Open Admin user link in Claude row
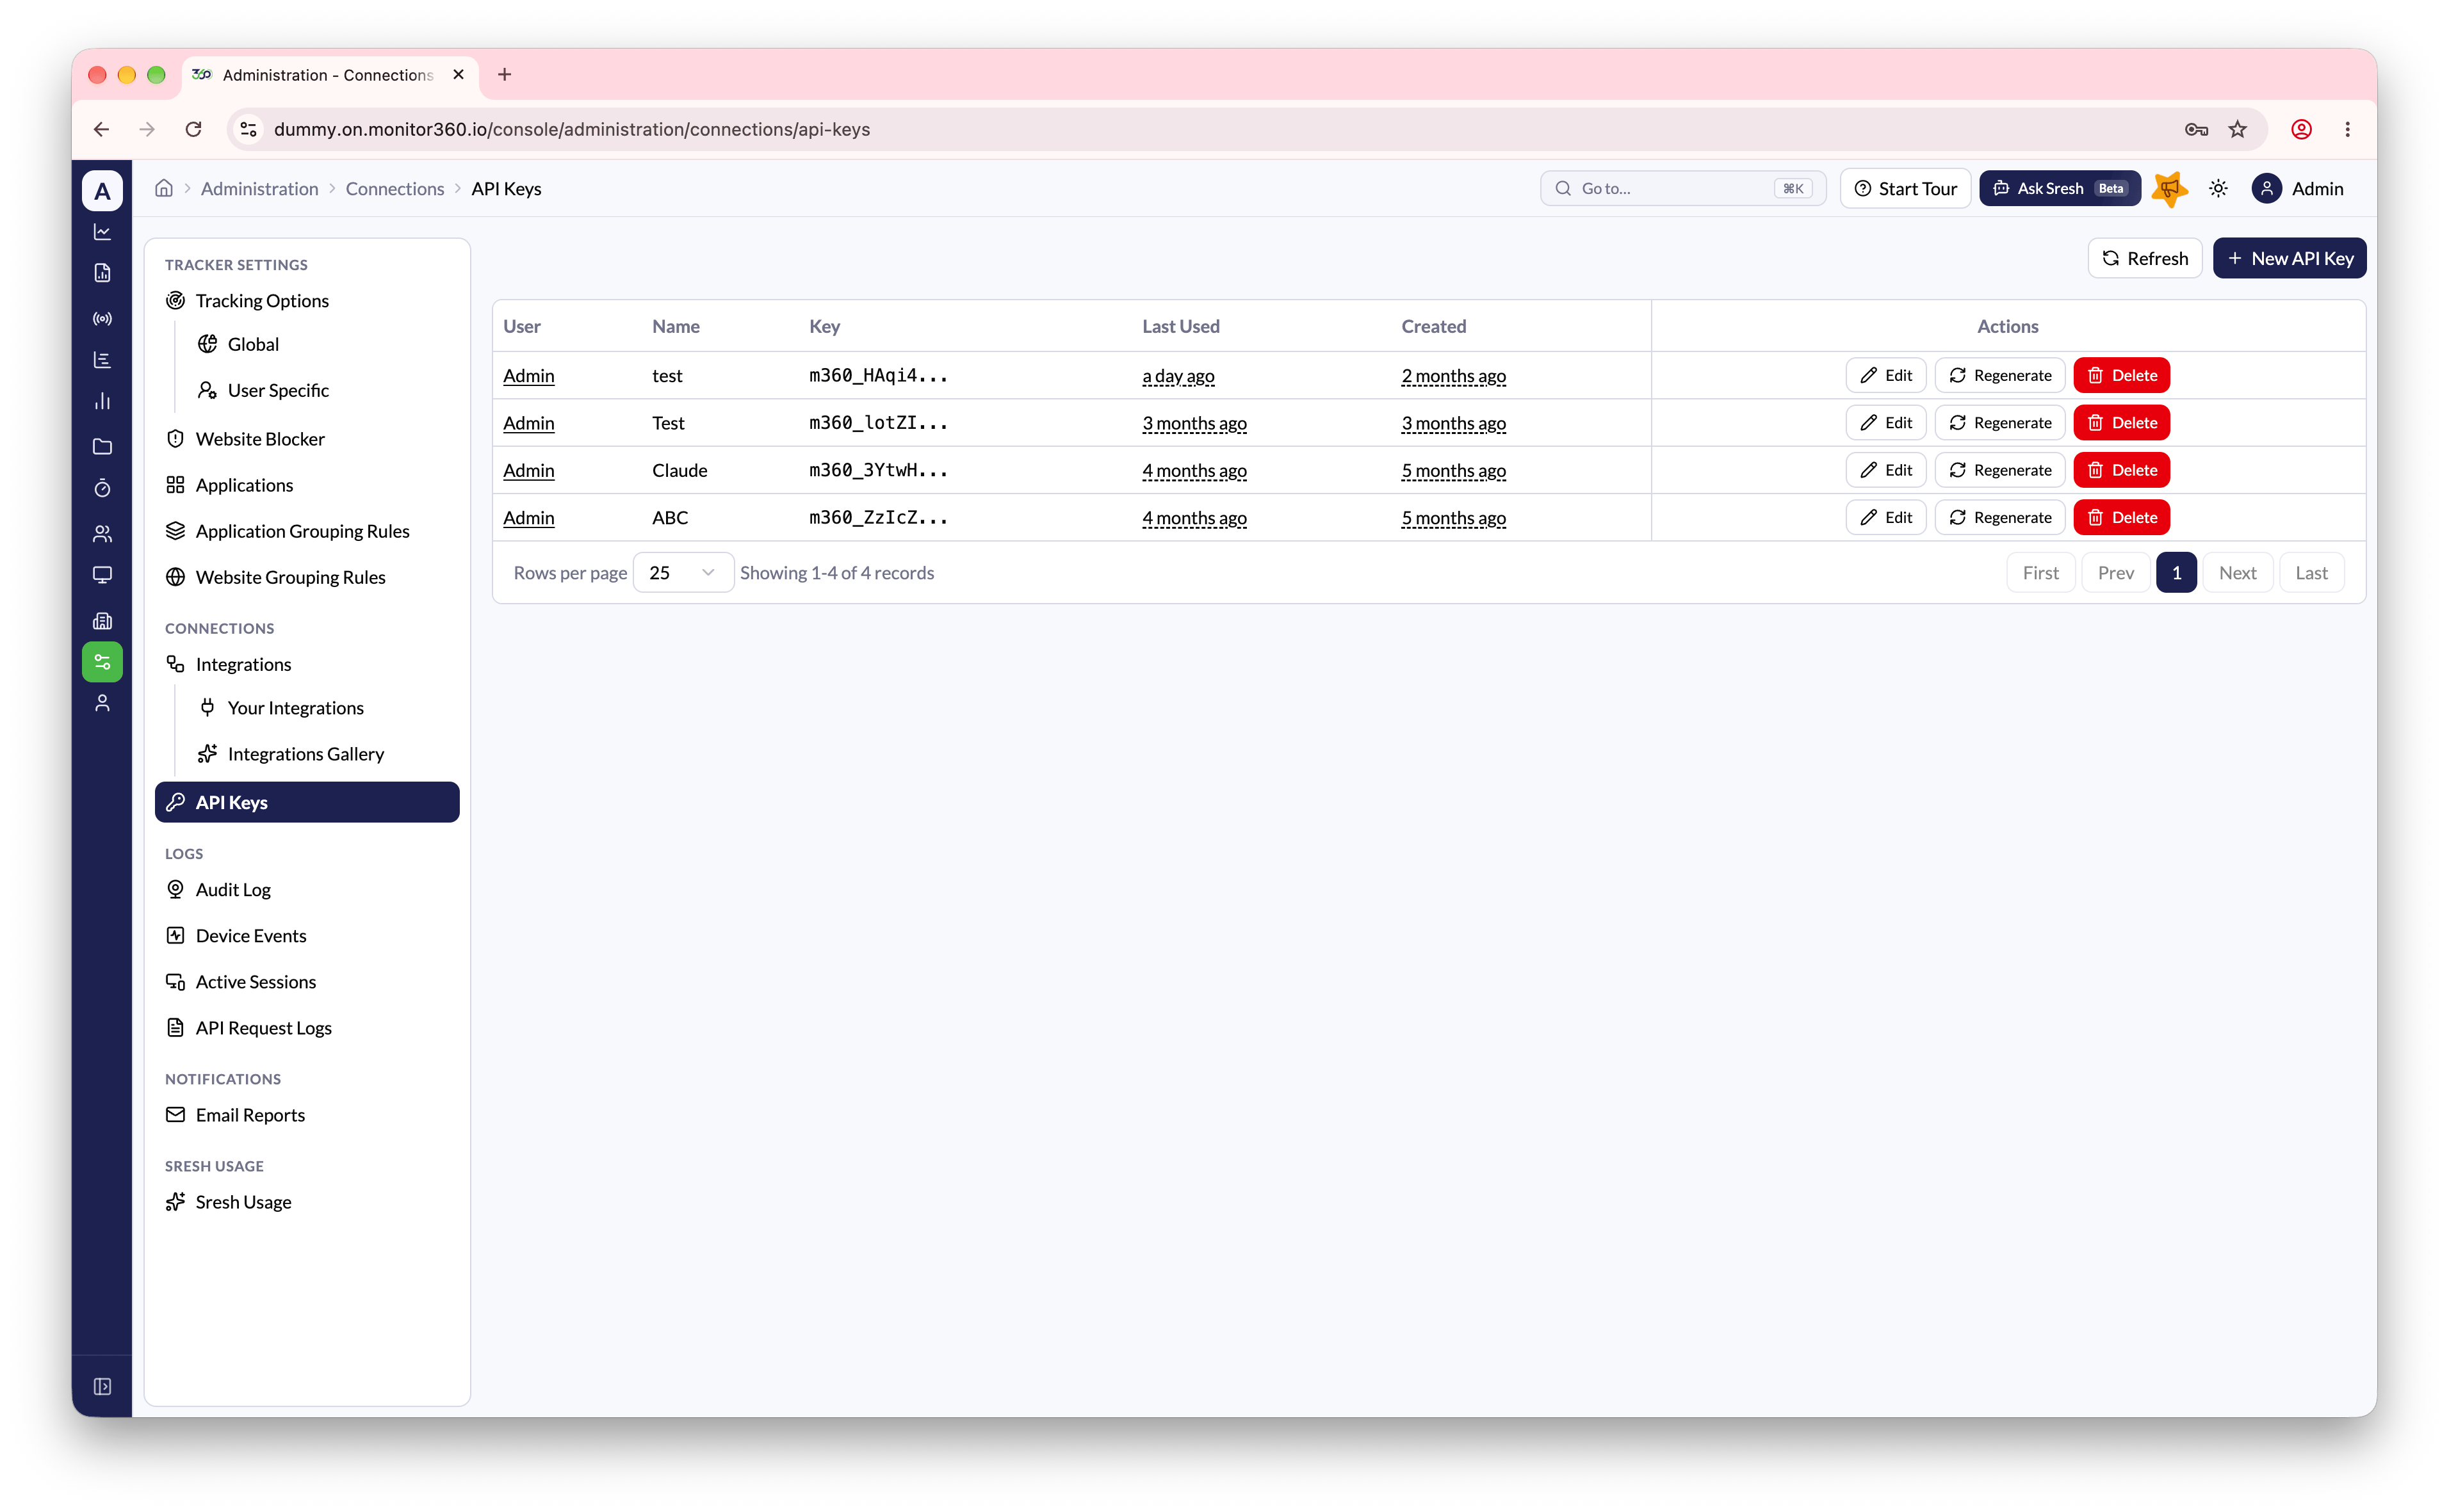This screenshot has width=2449, height=1512. tap(528, 470)
